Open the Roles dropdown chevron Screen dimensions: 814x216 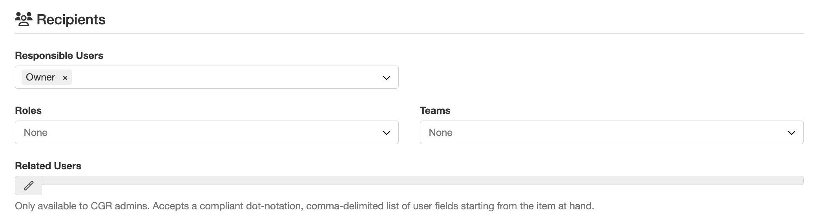[x=386, y=133]
